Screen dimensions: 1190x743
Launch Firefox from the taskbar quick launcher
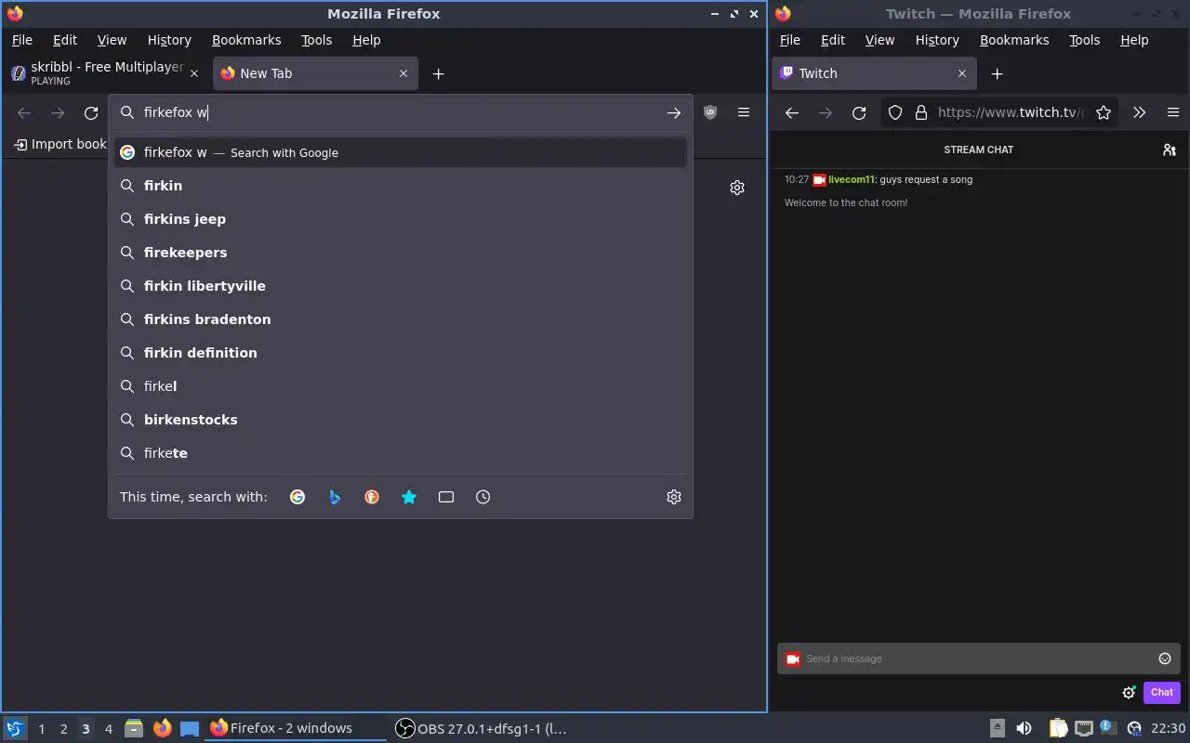point(162,728)
